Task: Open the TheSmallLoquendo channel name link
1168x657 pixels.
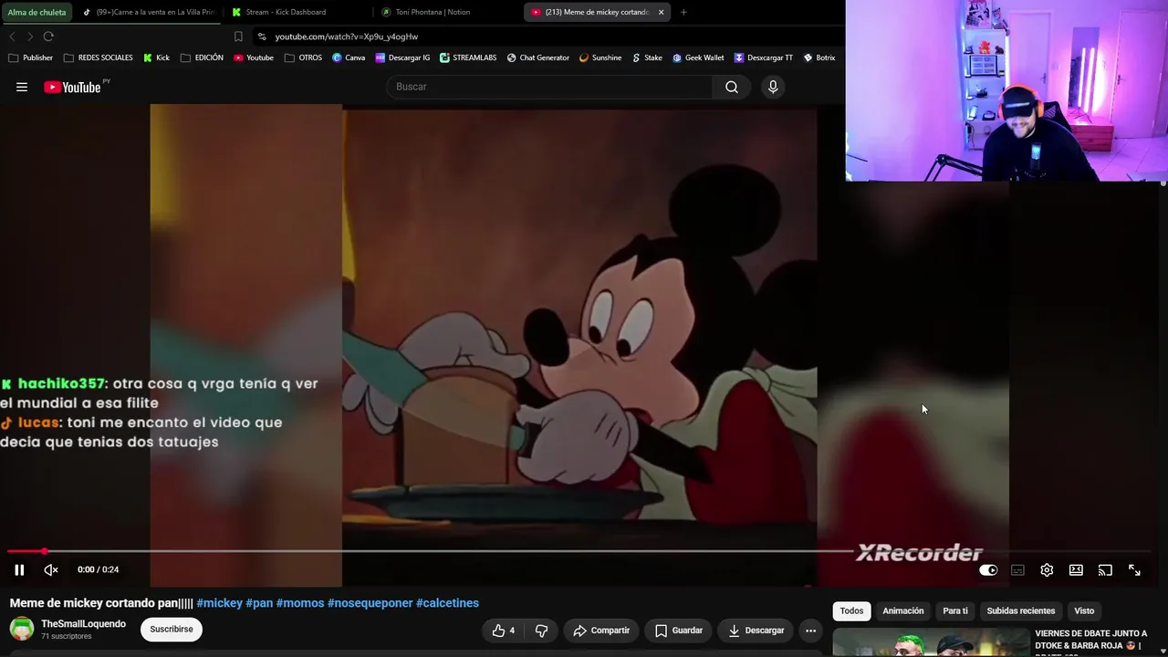Action: (83, 624)
